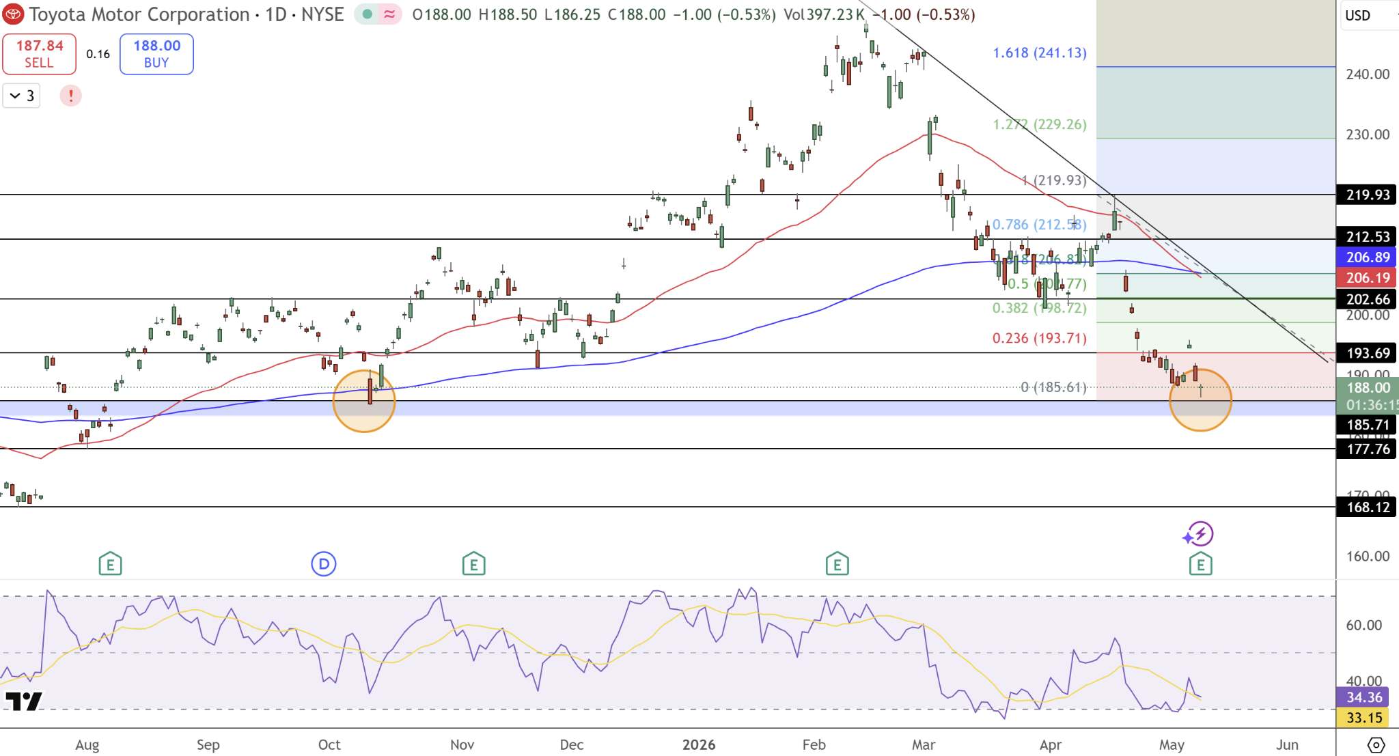Viewport: 1399px width, 756px height.
Task: Click the 177.76 price axis label
Action: click(x=1368, y=449)
